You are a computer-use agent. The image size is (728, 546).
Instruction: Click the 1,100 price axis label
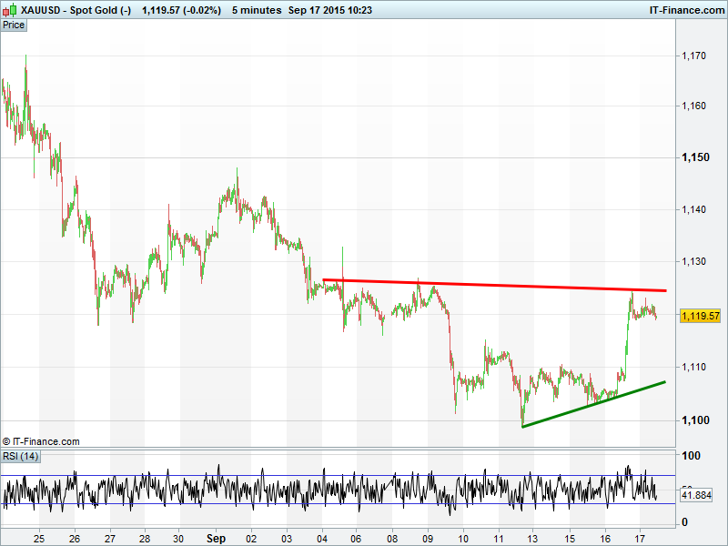[694, 420]
